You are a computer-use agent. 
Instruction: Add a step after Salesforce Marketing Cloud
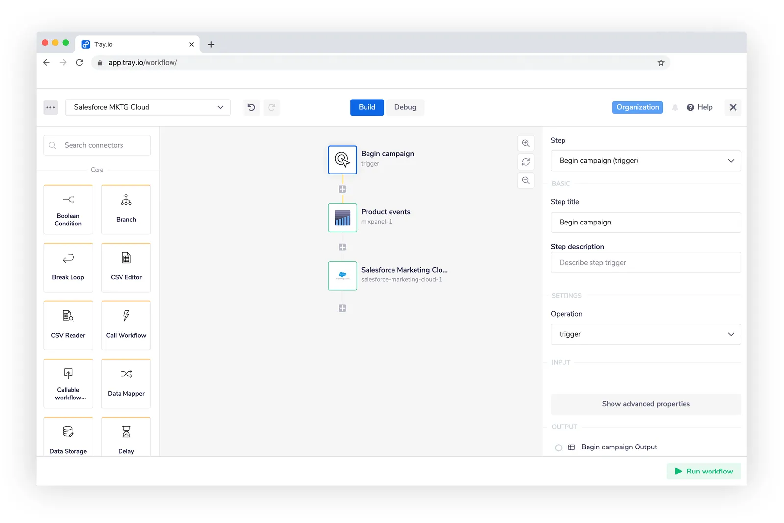pos(343,308)
